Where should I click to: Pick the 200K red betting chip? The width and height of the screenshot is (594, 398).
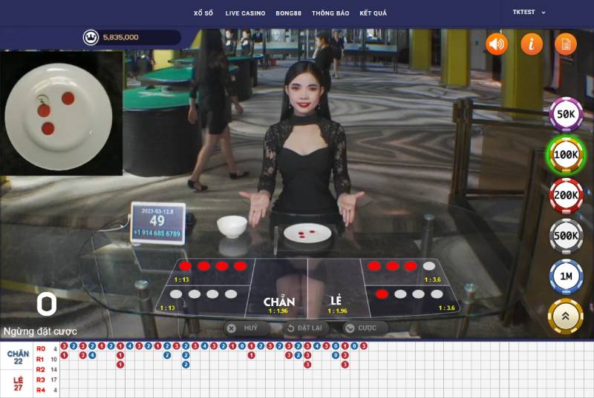point(566,196)
